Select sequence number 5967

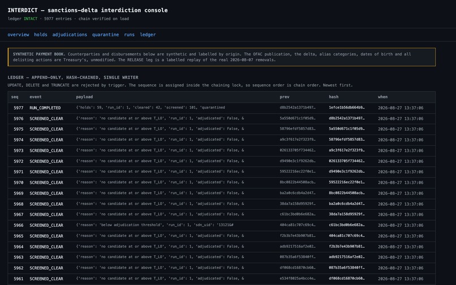[18, 215]
